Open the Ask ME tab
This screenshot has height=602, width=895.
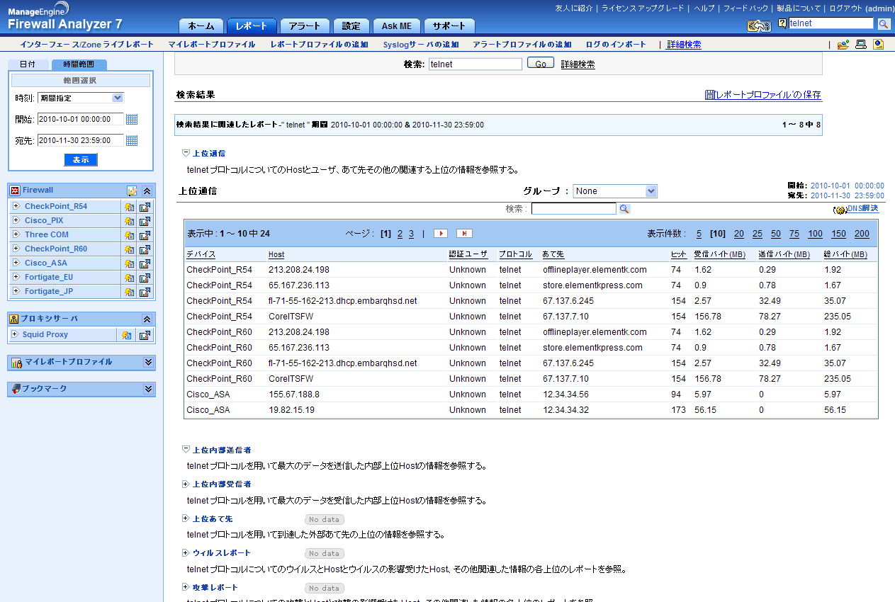[x=396, y=26]
